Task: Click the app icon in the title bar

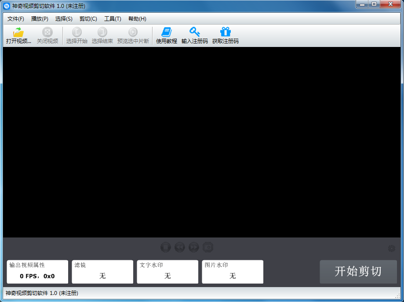Action: click(x=7, y=6)
